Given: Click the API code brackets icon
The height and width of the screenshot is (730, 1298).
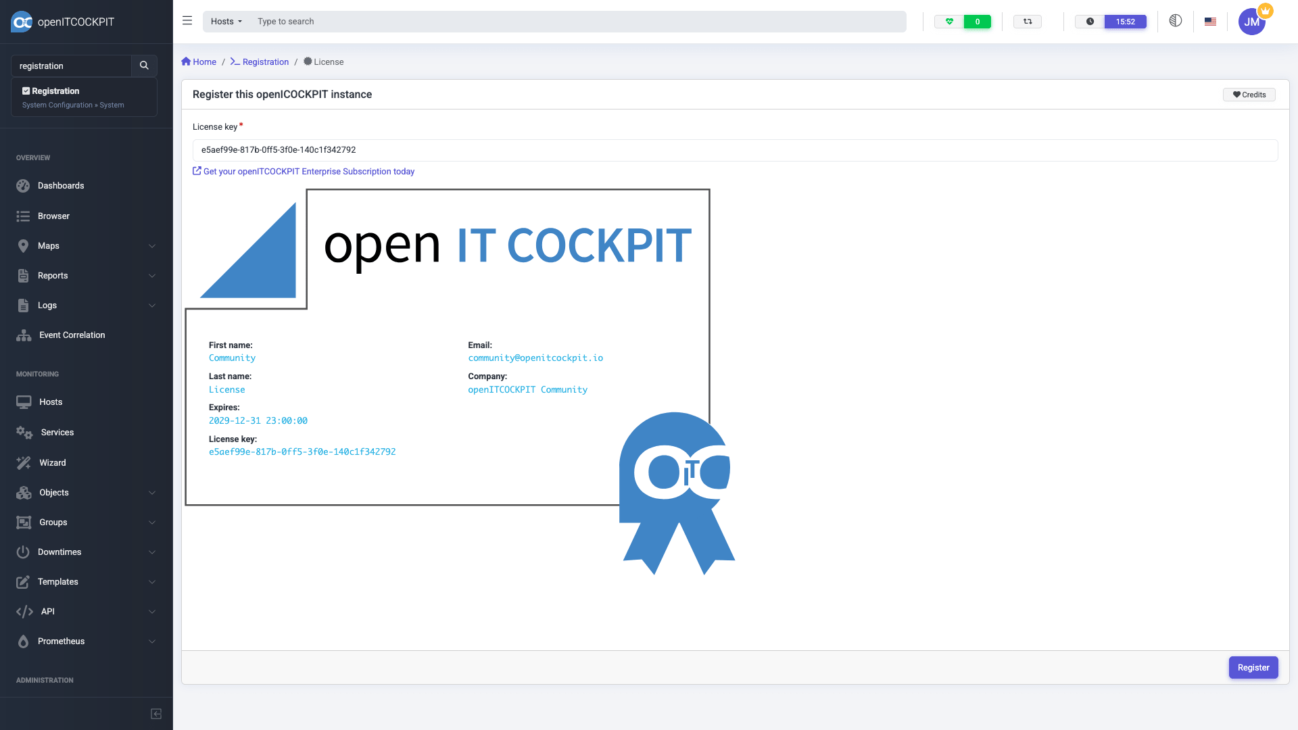Looking at the screenshot, I should [x=24, y=612].
